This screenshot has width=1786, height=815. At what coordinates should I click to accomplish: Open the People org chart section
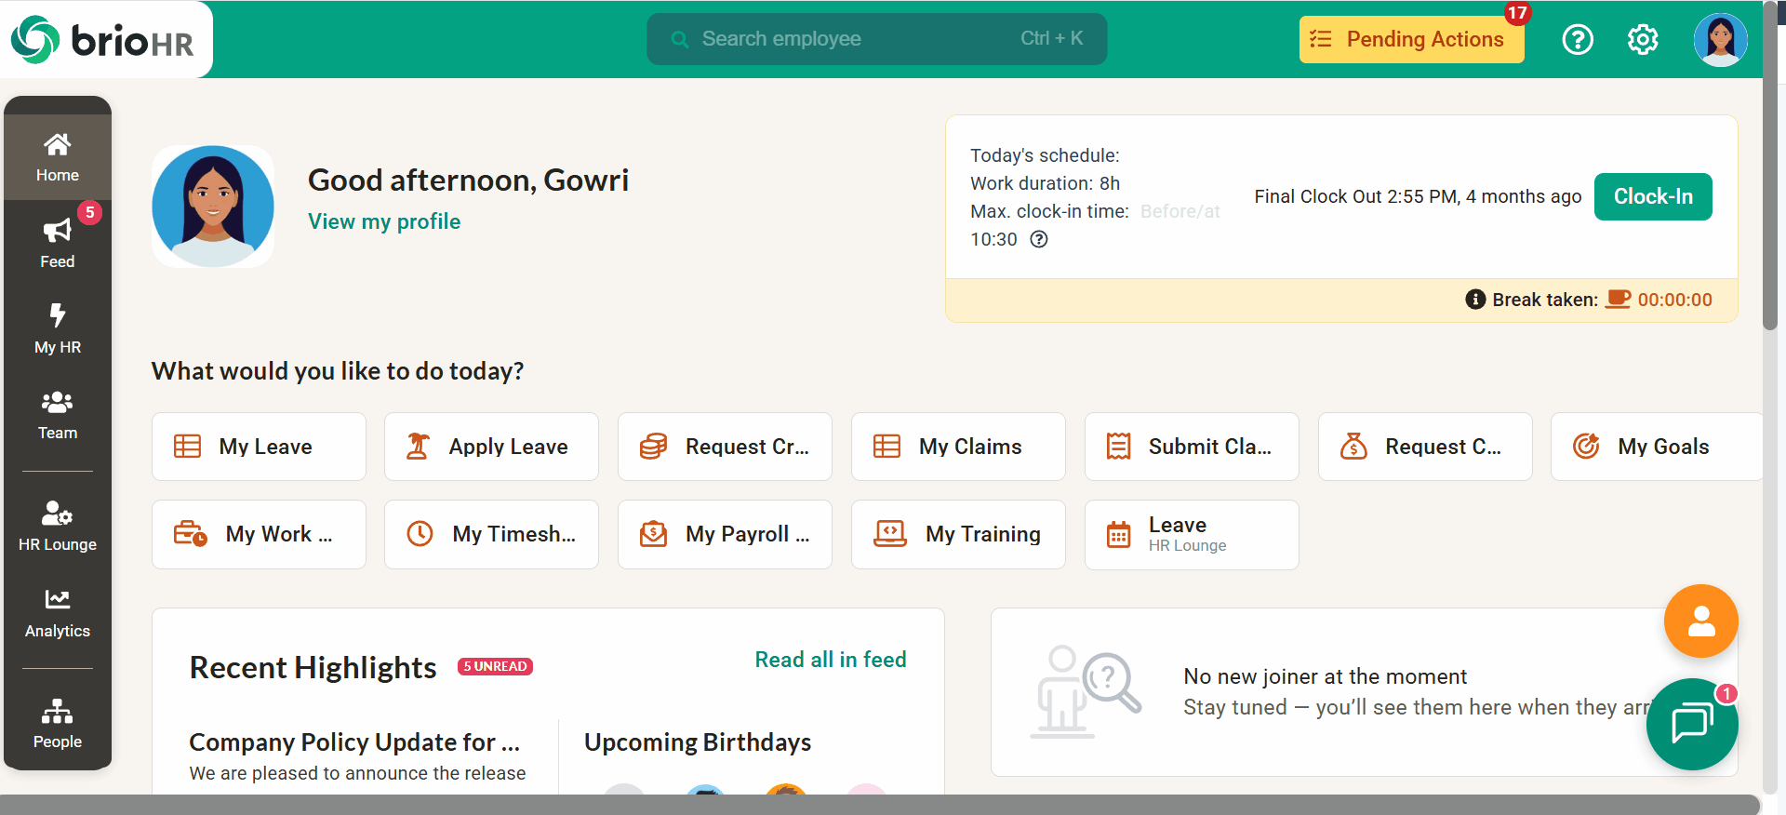(58, 723)
